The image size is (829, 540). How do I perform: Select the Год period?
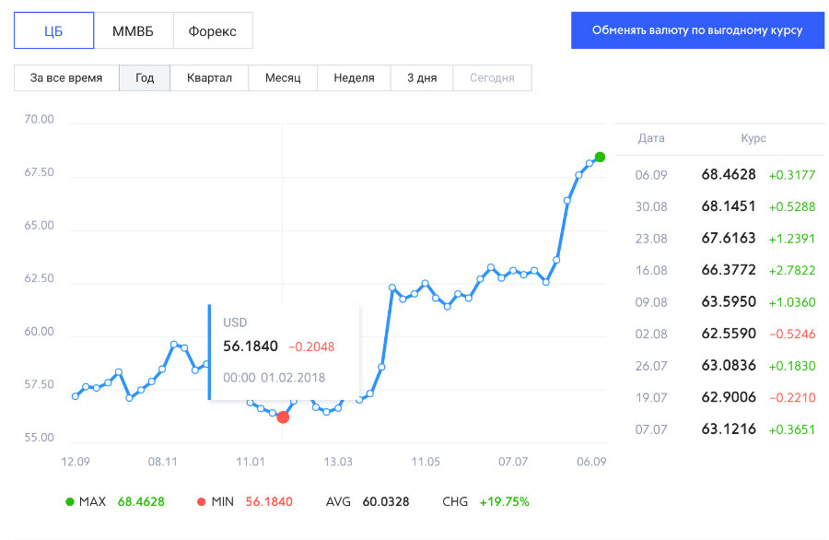click(x=145, y=77)
